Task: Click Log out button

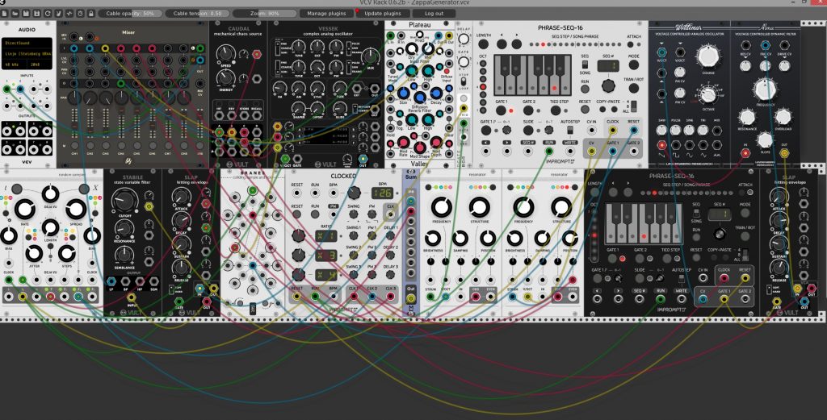Action: point(434,13)
